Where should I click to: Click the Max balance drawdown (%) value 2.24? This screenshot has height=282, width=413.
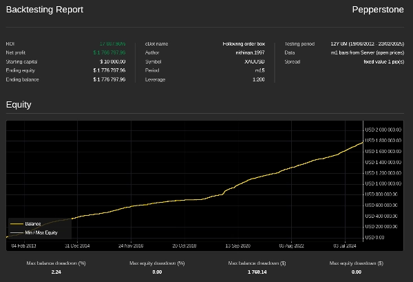56,272
